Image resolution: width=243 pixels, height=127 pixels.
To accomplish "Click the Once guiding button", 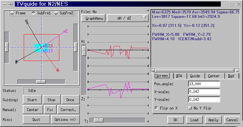I will [70, 100].
